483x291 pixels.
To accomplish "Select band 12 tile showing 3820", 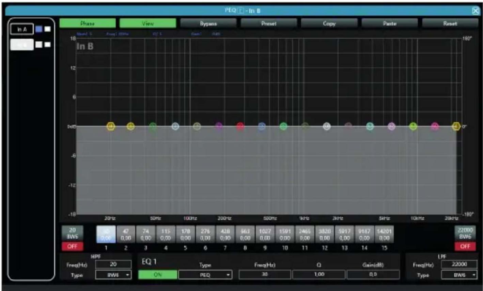I will (x=325, y=234).
